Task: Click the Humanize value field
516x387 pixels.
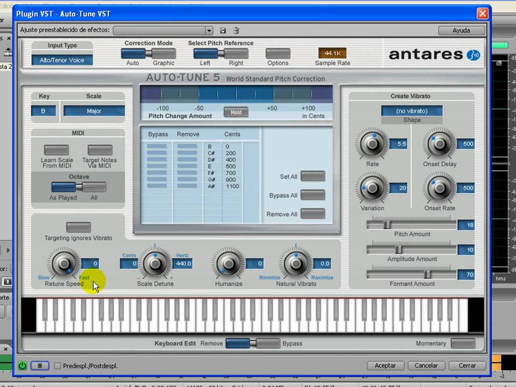Action: [255, 263]
